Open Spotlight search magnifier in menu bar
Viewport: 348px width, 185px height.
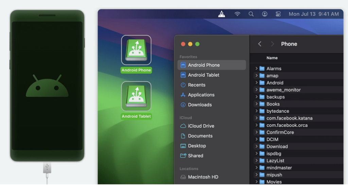pos(251,14)
